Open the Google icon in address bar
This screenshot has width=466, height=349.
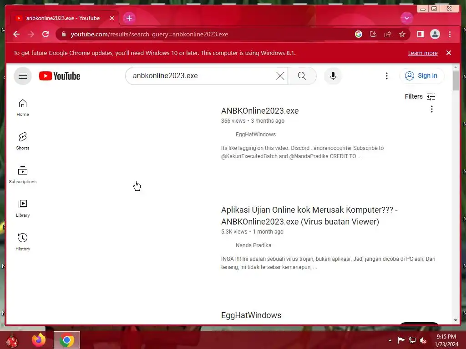click(359, 34)
